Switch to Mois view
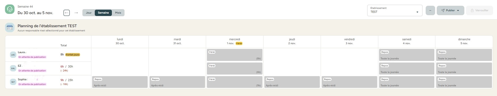This screenshot has width=497, height=96. [118, 13]
